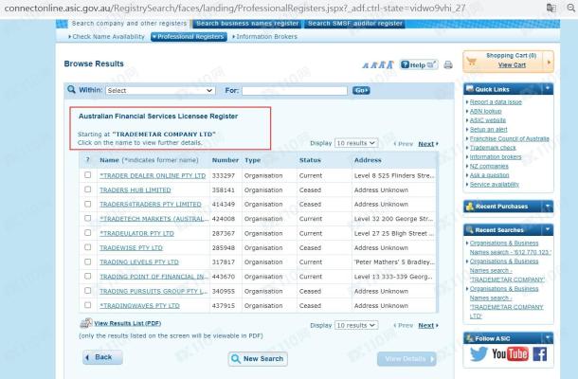Open TRADERS HUB LIMITED details link
The image size is (578, 379).
(x=135, y=189)
